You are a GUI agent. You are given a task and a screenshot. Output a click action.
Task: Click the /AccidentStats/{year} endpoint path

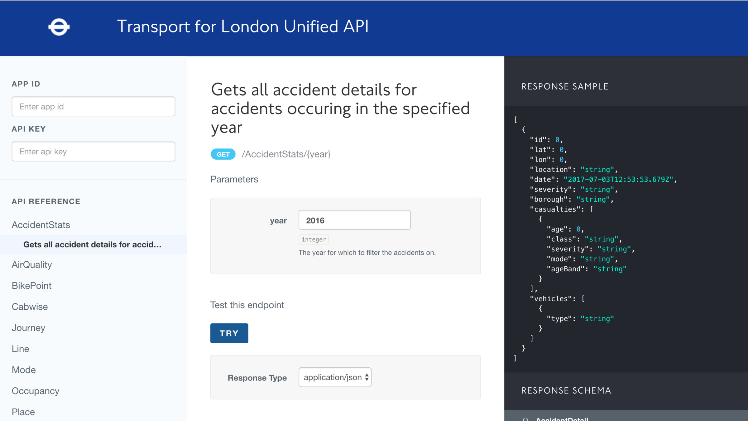click(286, 154)
